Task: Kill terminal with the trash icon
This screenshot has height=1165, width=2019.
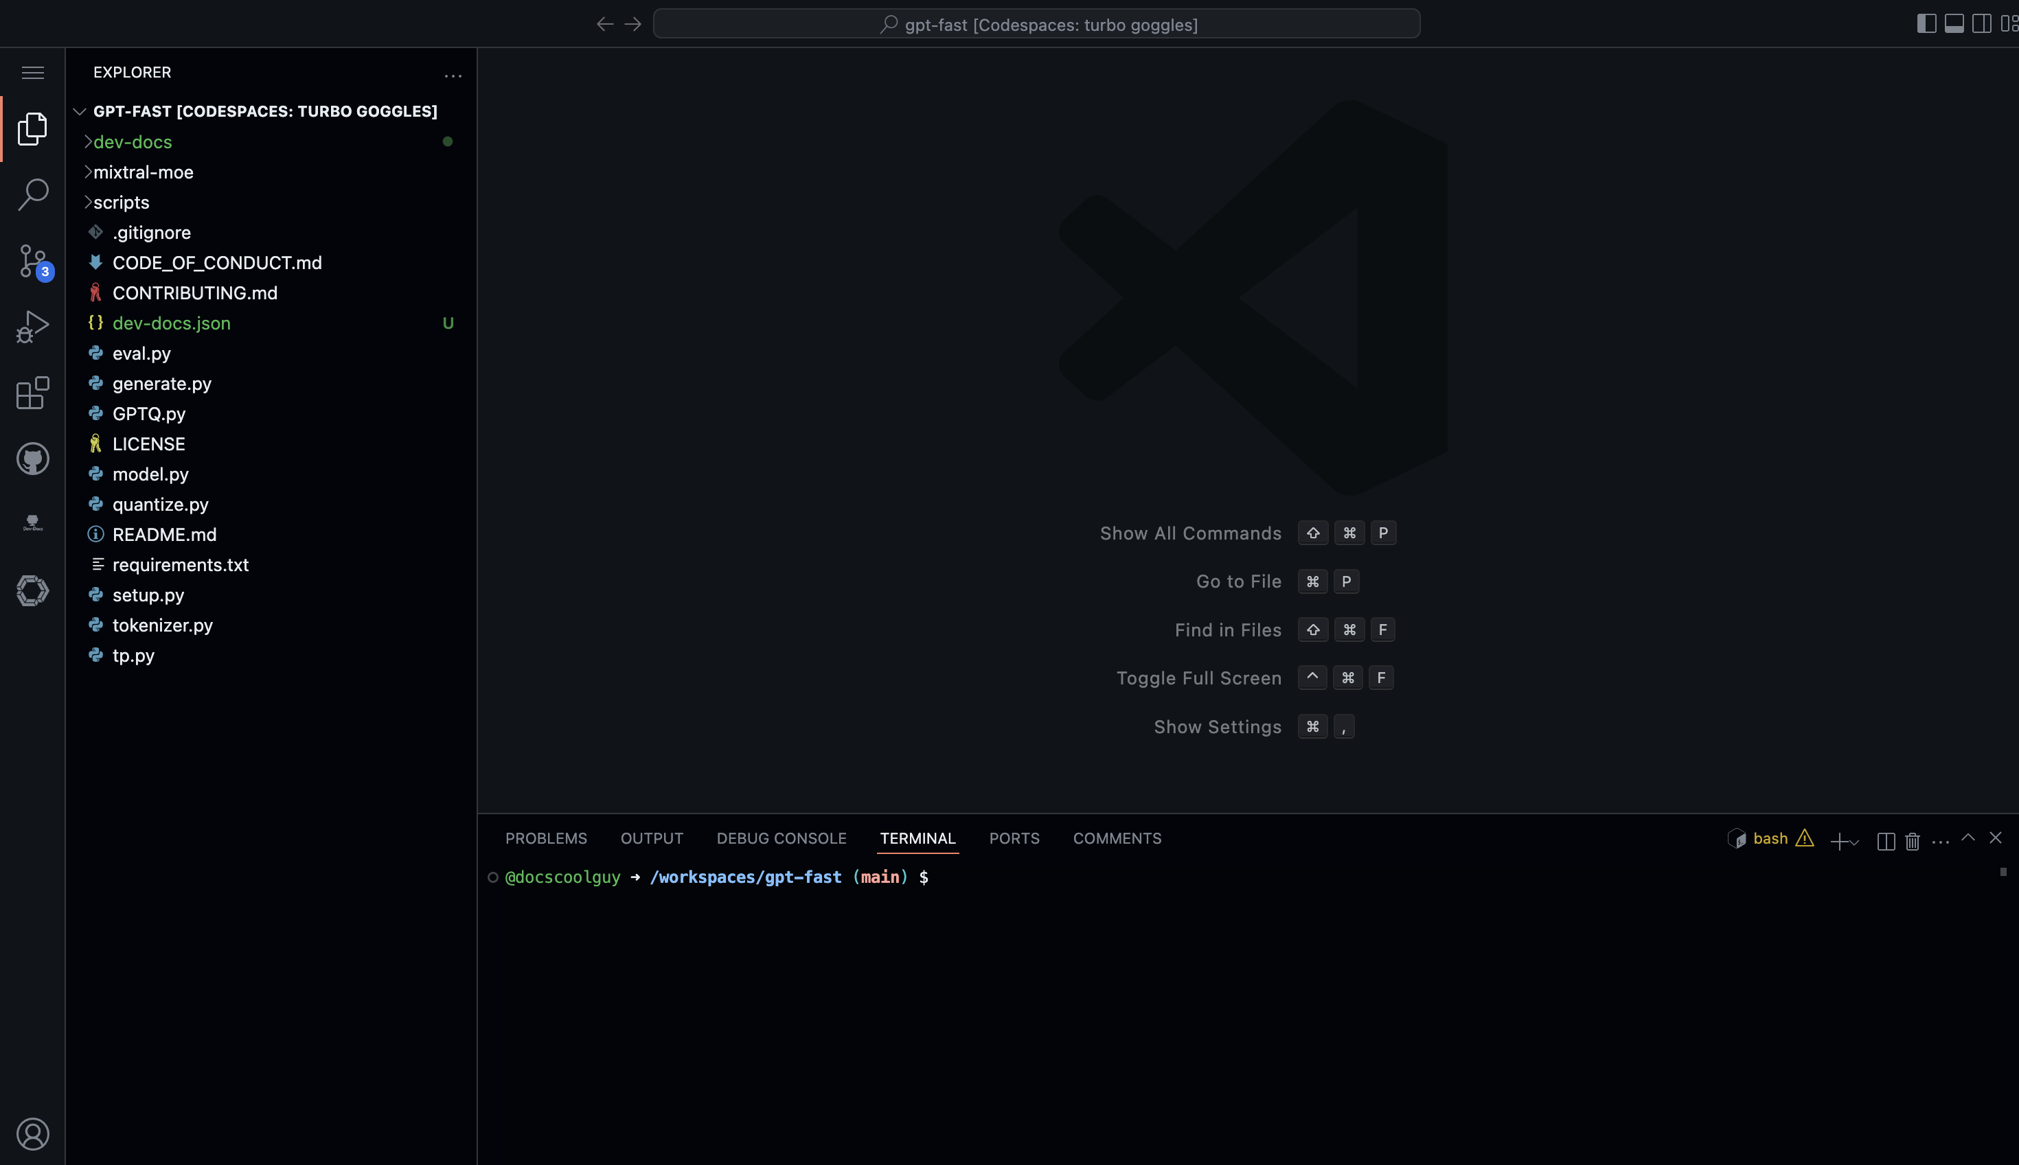Action: pos(1913,840)
